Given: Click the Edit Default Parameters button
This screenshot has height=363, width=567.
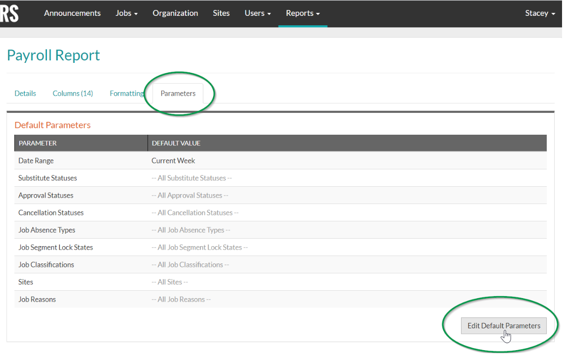Looking at the screenshot, I should click(x=503, y=325).
